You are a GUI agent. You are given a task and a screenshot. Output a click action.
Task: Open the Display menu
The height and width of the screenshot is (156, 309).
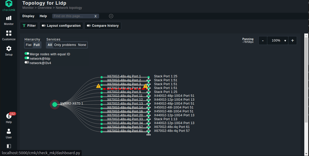click(x=28, y=16)
